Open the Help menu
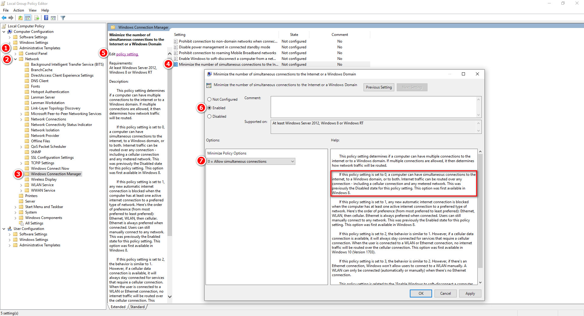Image resolution: width=584 pixels, height=316 pixels. [45, 10]
